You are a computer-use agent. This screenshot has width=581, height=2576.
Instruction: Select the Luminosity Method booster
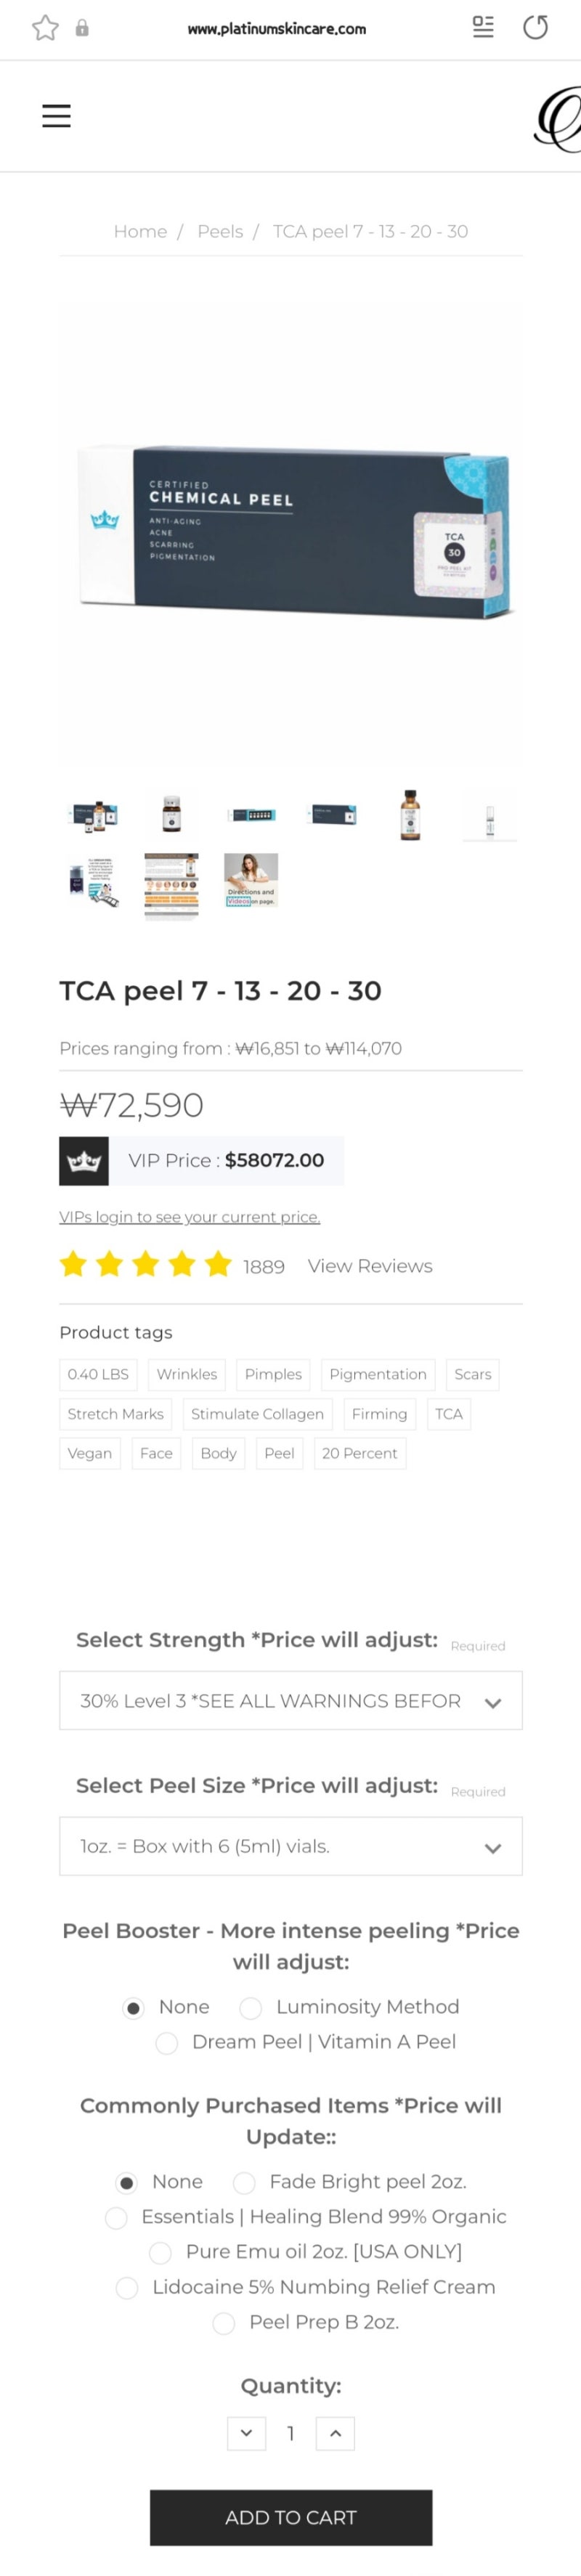(251, 2007)
